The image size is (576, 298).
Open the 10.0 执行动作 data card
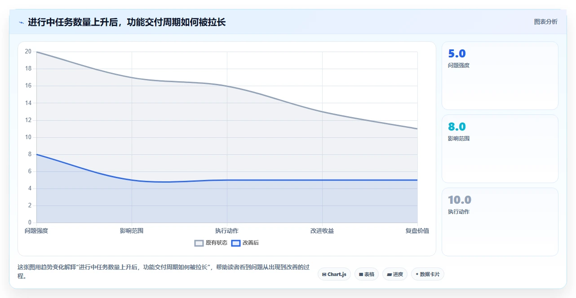pyautogui.click(x=500, y=222)
